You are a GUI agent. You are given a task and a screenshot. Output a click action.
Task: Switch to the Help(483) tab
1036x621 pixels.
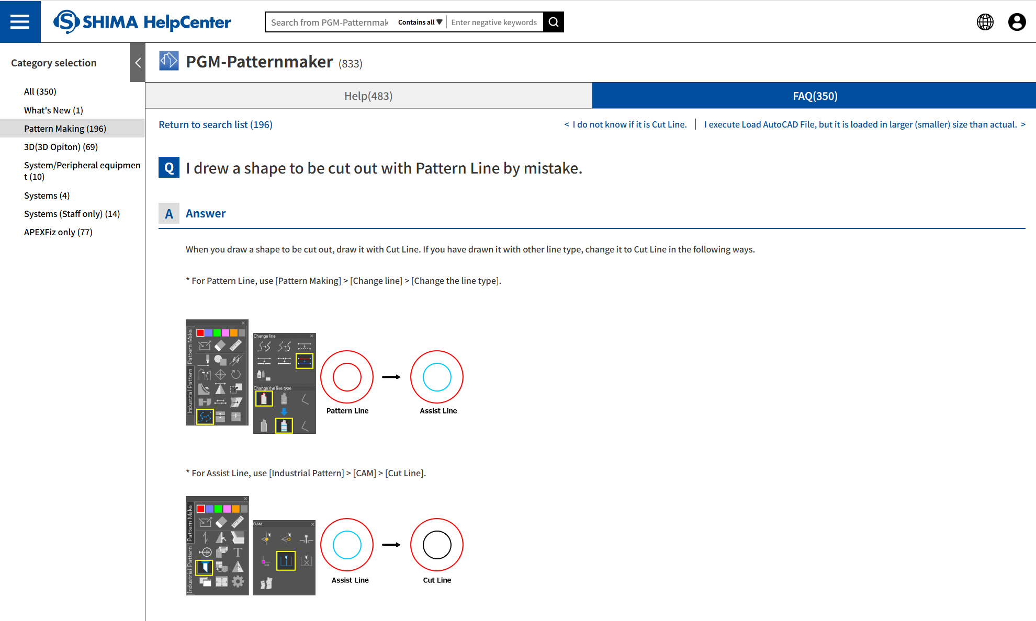[x=368, y=96]
